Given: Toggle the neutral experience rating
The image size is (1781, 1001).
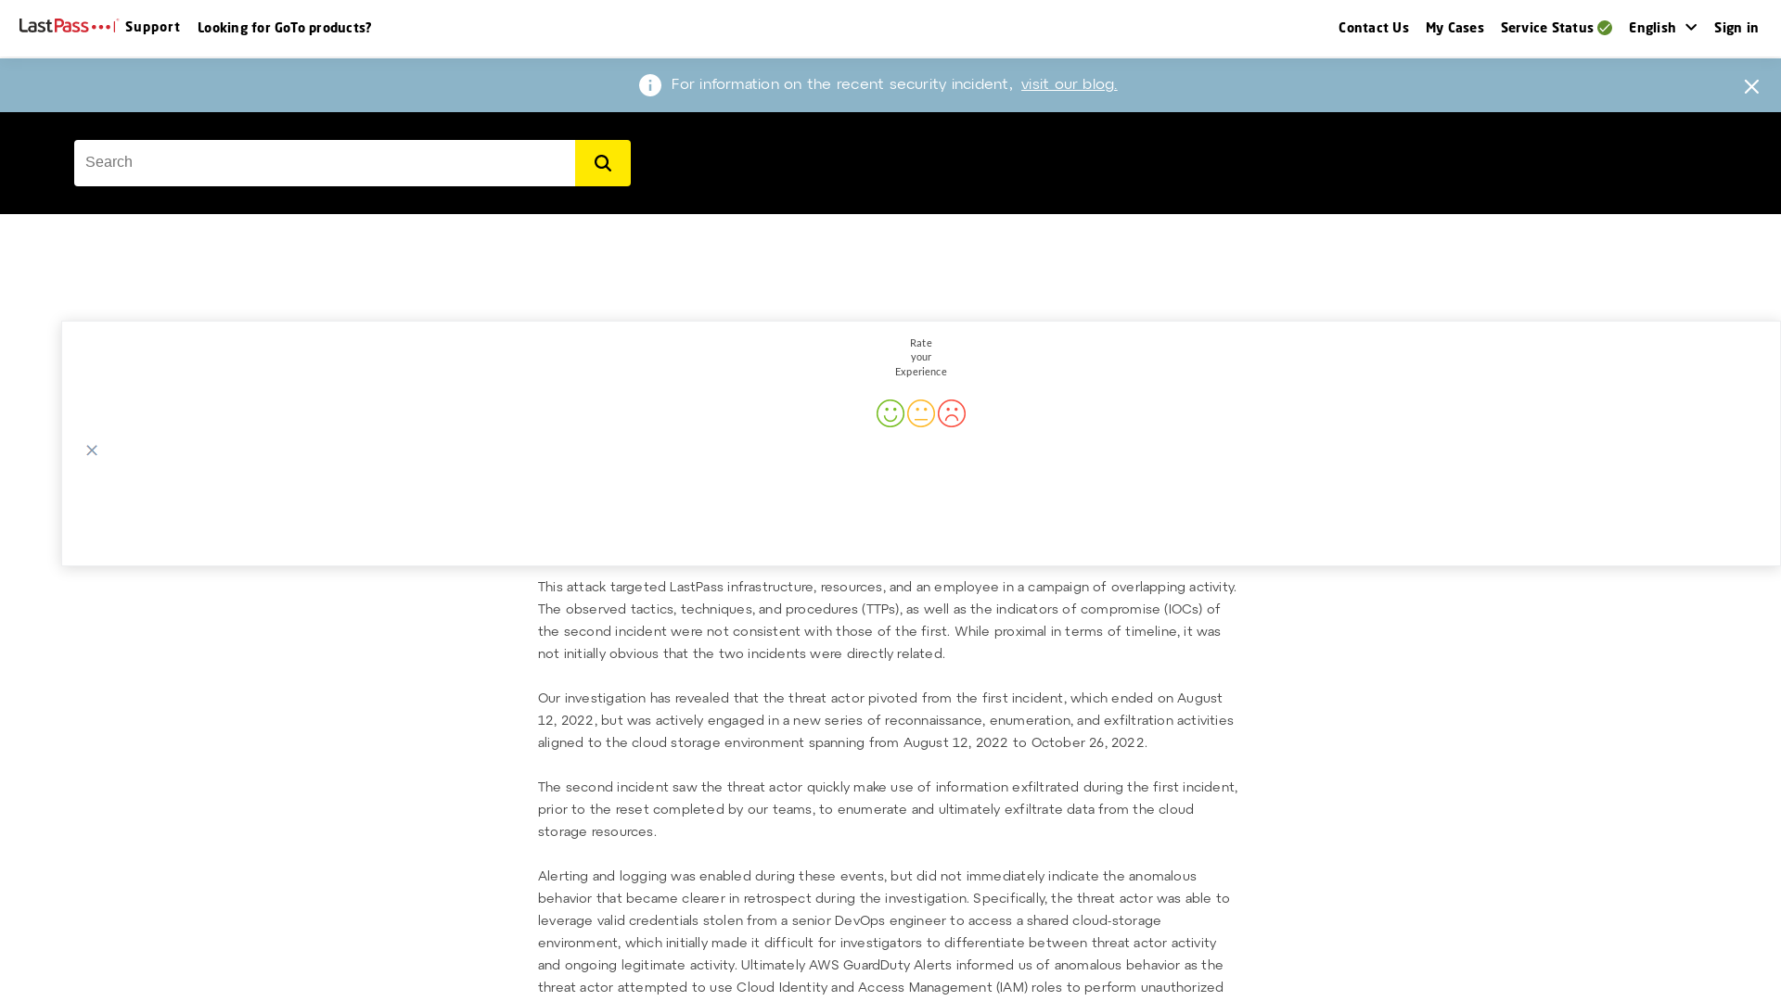Looking at the screenshot, I should (x=920, y=413).
